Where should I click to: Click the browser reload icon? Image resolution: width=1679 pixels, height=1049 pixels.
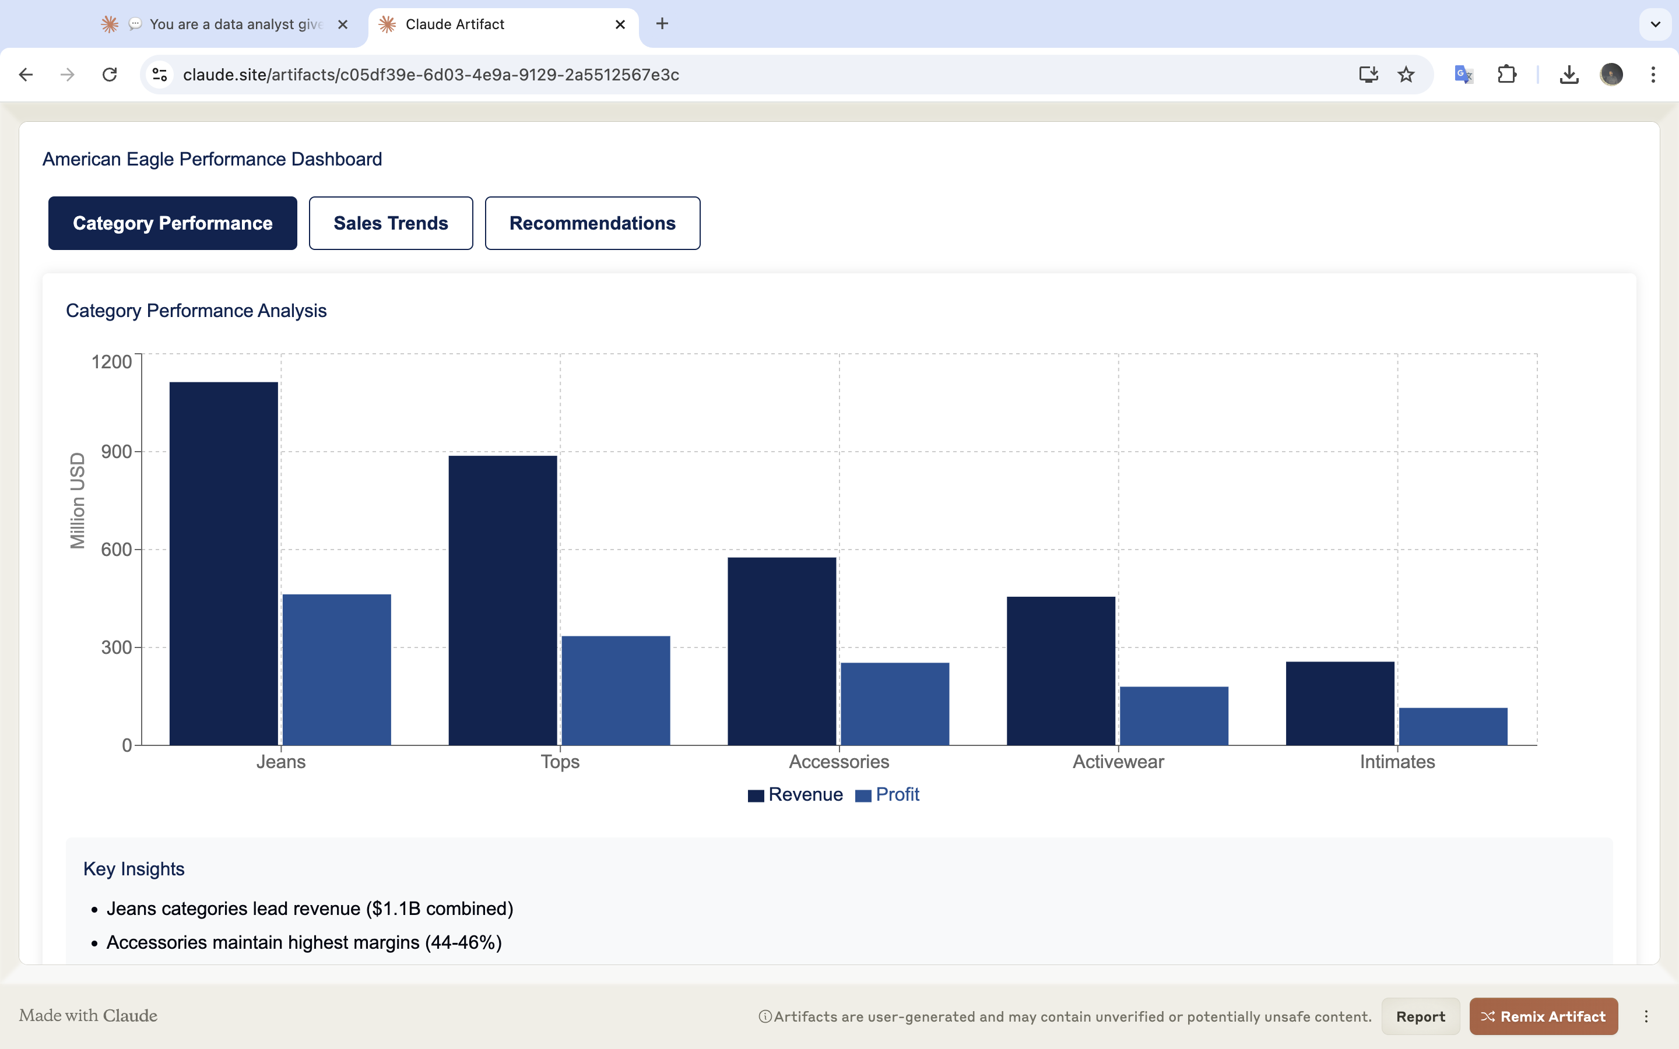tap(110, 74)
